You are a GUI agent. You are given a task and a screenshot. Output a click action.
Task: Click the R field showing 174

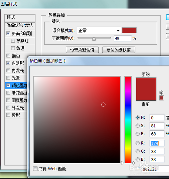tap(157, 143)
